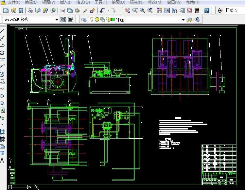The width and height of the screenshot is (245, 190).
Task: Click the Save file icon
Action: coord(21,10)
